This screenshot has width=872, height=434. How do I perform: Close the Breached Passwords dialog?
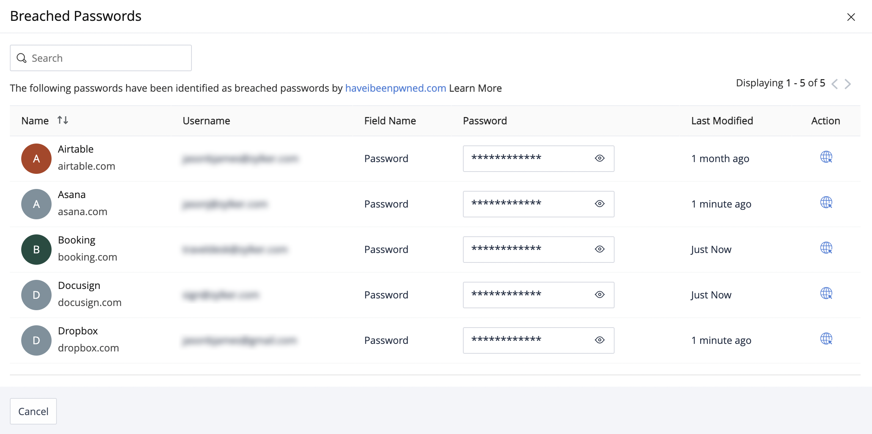851,17
